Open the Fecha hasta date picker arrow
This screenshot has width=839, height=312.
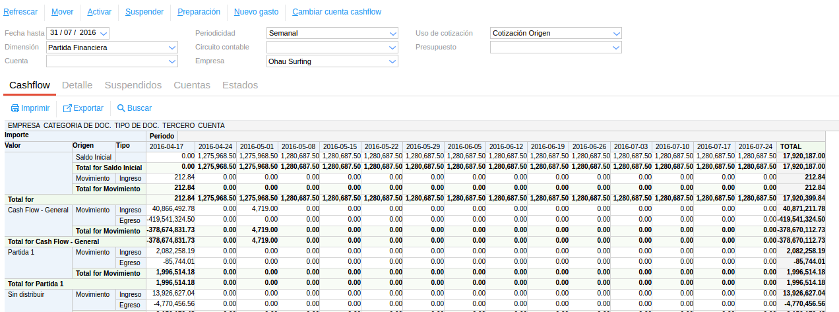(104, 33)
